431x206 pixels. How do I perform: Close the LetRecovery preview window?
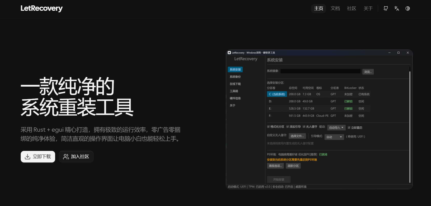408,53
